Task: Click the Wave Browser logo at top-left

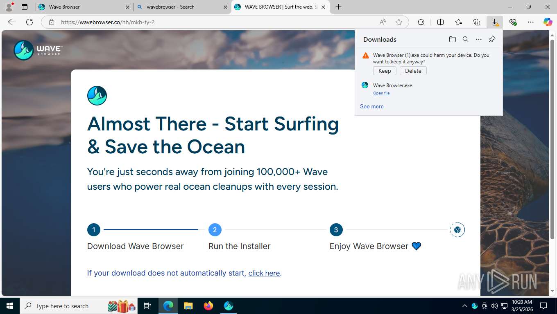Action: pyautogui.click(x=38, y=50)
